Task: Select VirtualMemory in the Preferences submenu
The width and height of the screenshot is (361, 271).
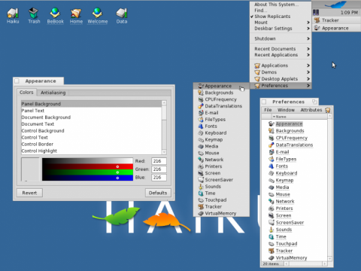Action: pyautogui.click(x=221, y=213)
